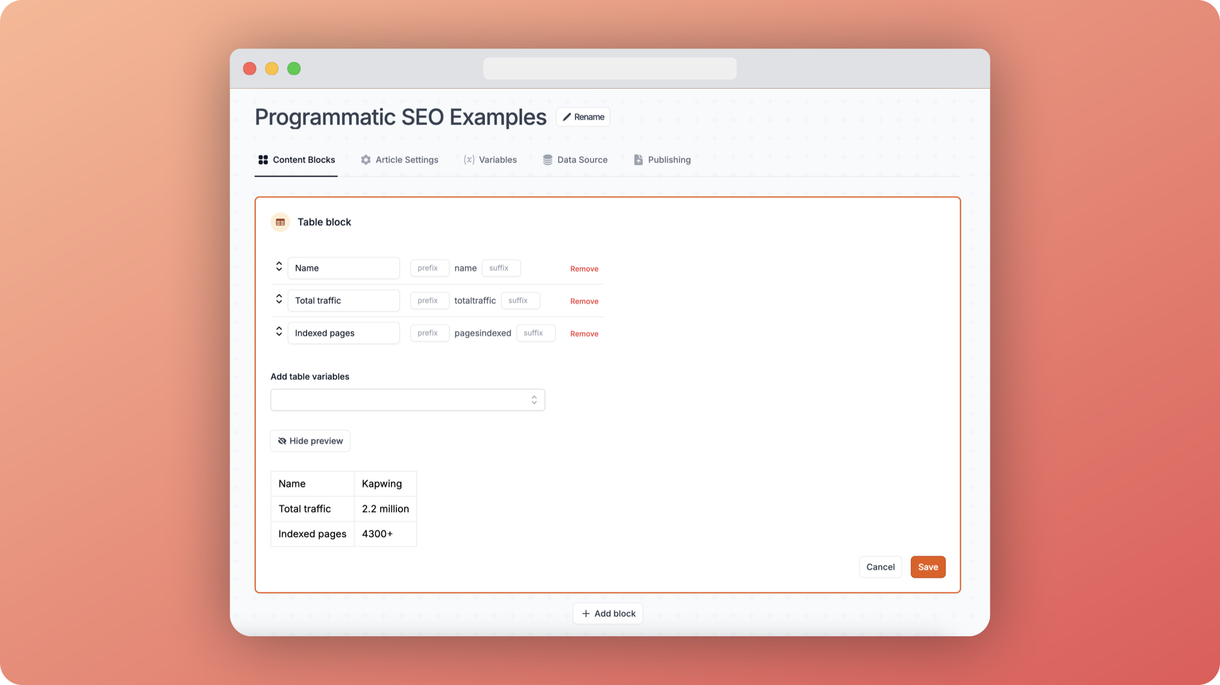Open the Add table variables dropdown

pyautogui.click(x=408, y=400)
